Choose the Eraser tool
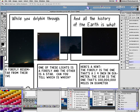This screenshot has width=140, height=112. 2,28
